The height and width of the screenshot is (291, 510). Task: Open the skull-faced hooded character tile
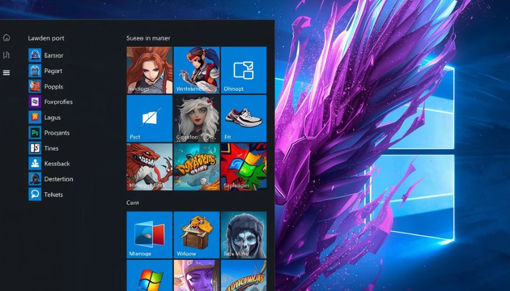pos(243,235)
